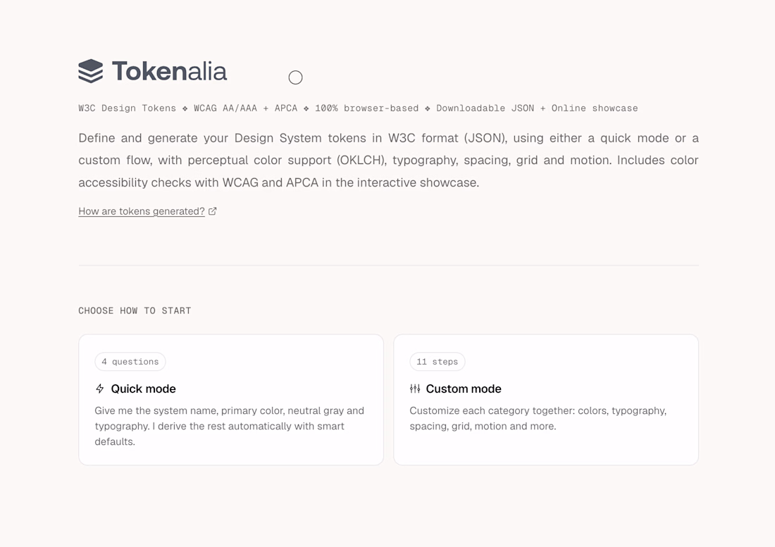The height and width of the screenshot is (547, 775).
Task: Choose the Quick mode card
Action: click(x=231, y=400)
